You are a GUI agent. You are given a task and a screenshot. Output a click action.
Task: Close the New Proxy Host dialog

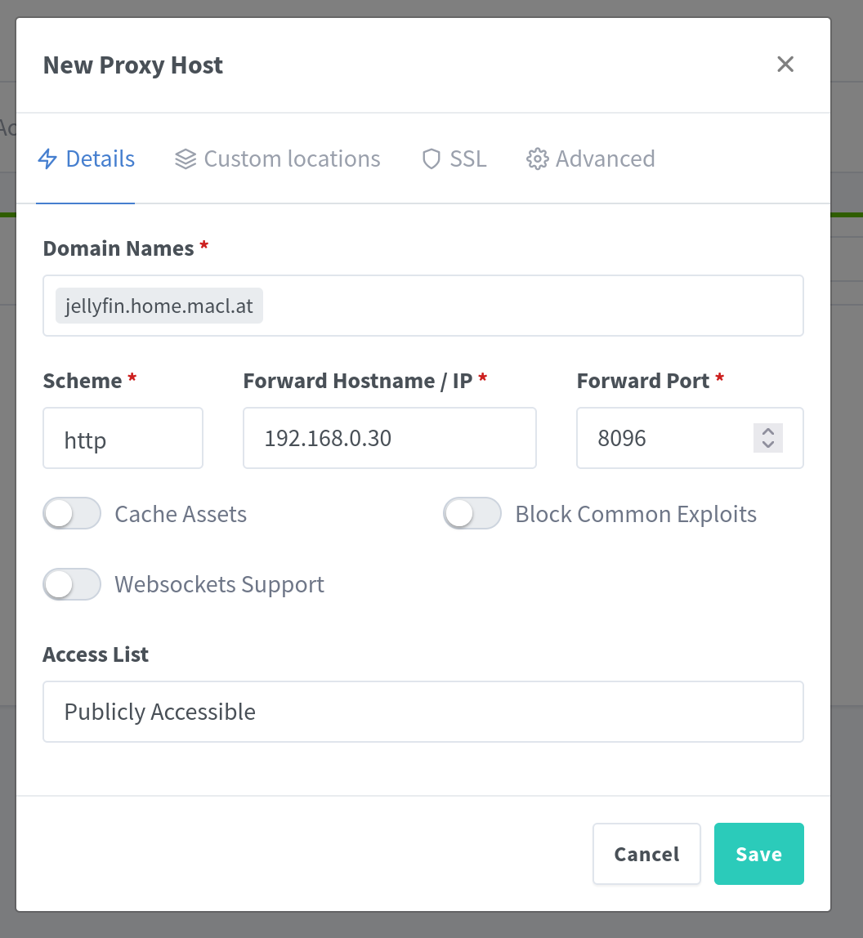[x=785, y=65]
